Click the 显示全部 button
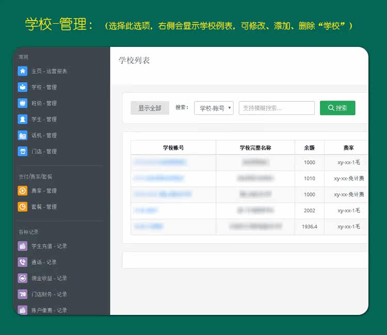The width and height of the screenshot is (387, 335). [x=150, y=108]
